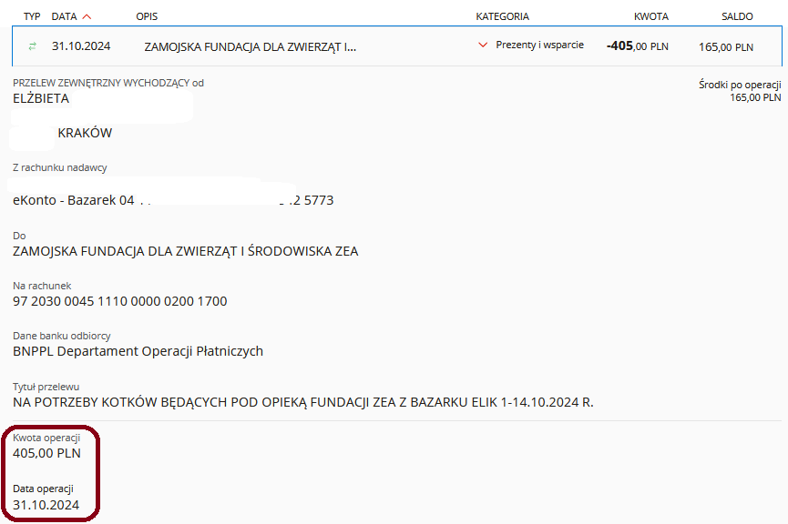Collapse the ZAMOJSKA FUNDACJA DLA ZWIERZĄT I... row
788x524 pixels.
pos(250,46)
